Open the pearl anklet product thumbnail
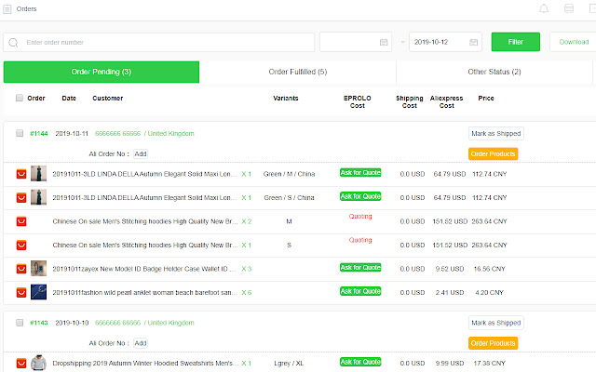This screenshot has height=372, width=596. coord(38,292)
